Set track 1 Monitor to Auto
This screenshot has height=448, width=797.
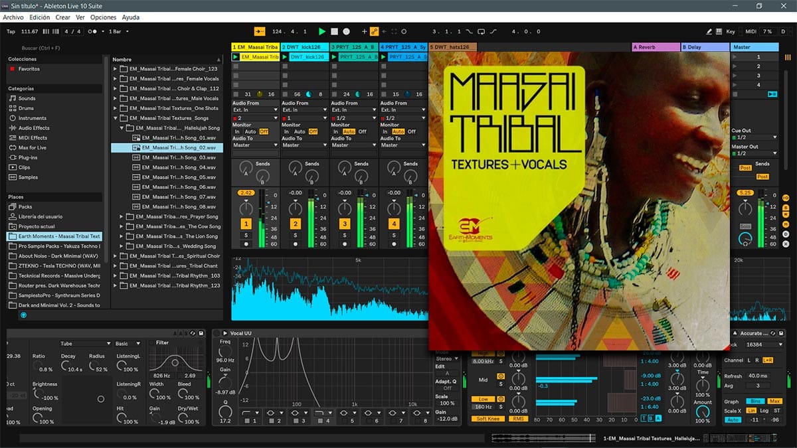point(250,131)
